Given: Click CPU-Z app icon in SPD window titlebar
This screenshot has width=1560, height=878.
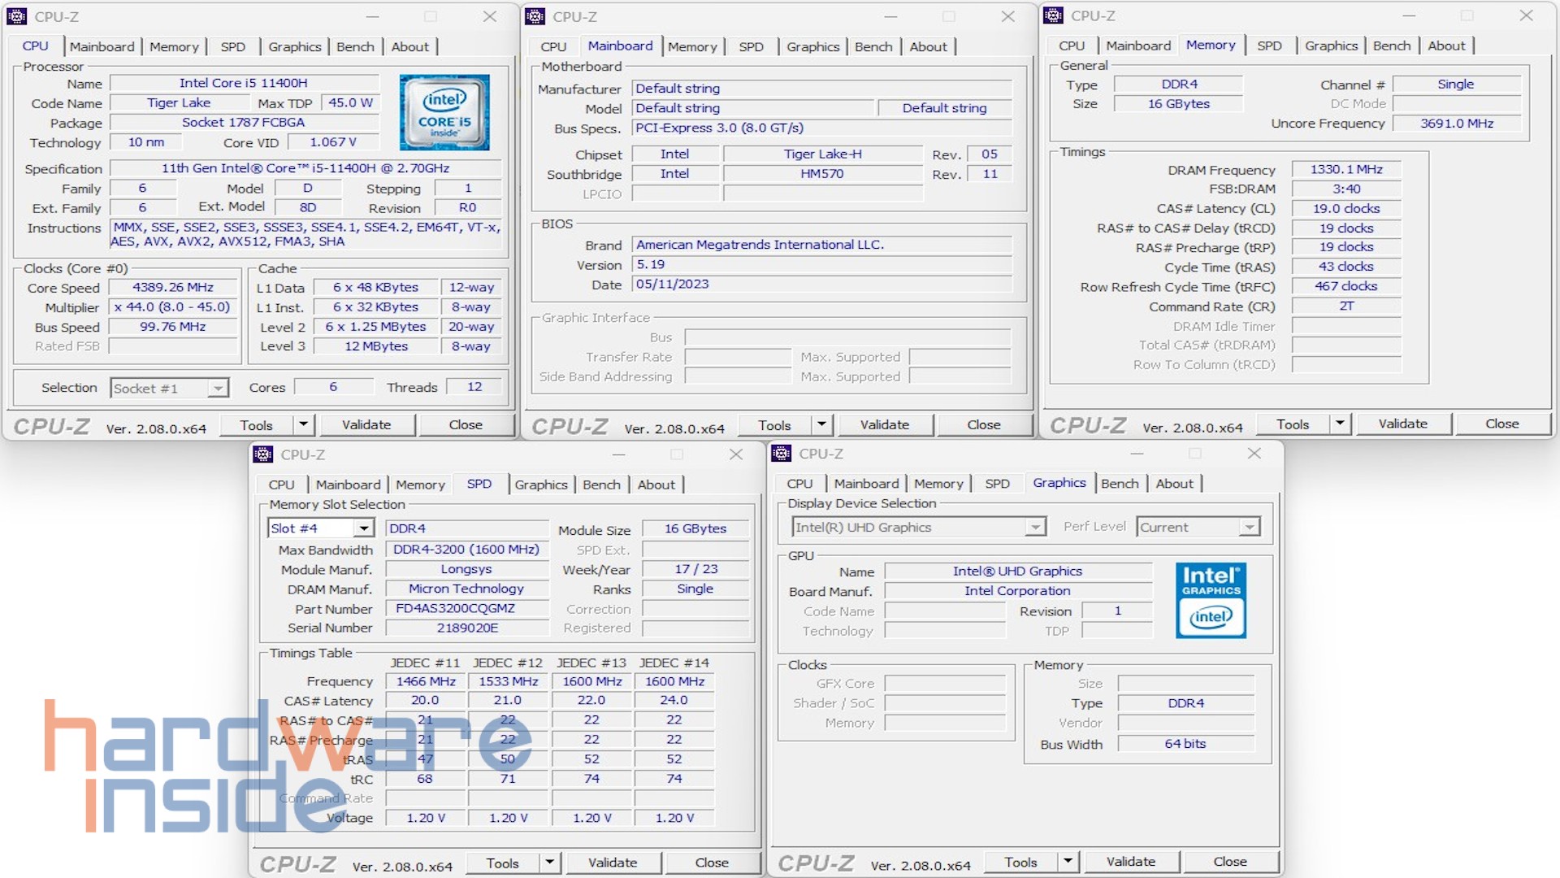Looking at the screenshot, I should pyautogui.click(x=263, y=454).
